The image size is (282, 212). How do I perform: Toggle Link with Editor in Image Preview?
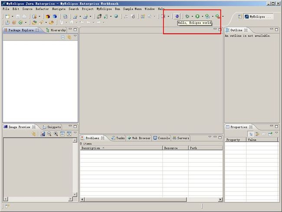pos(34,134)
